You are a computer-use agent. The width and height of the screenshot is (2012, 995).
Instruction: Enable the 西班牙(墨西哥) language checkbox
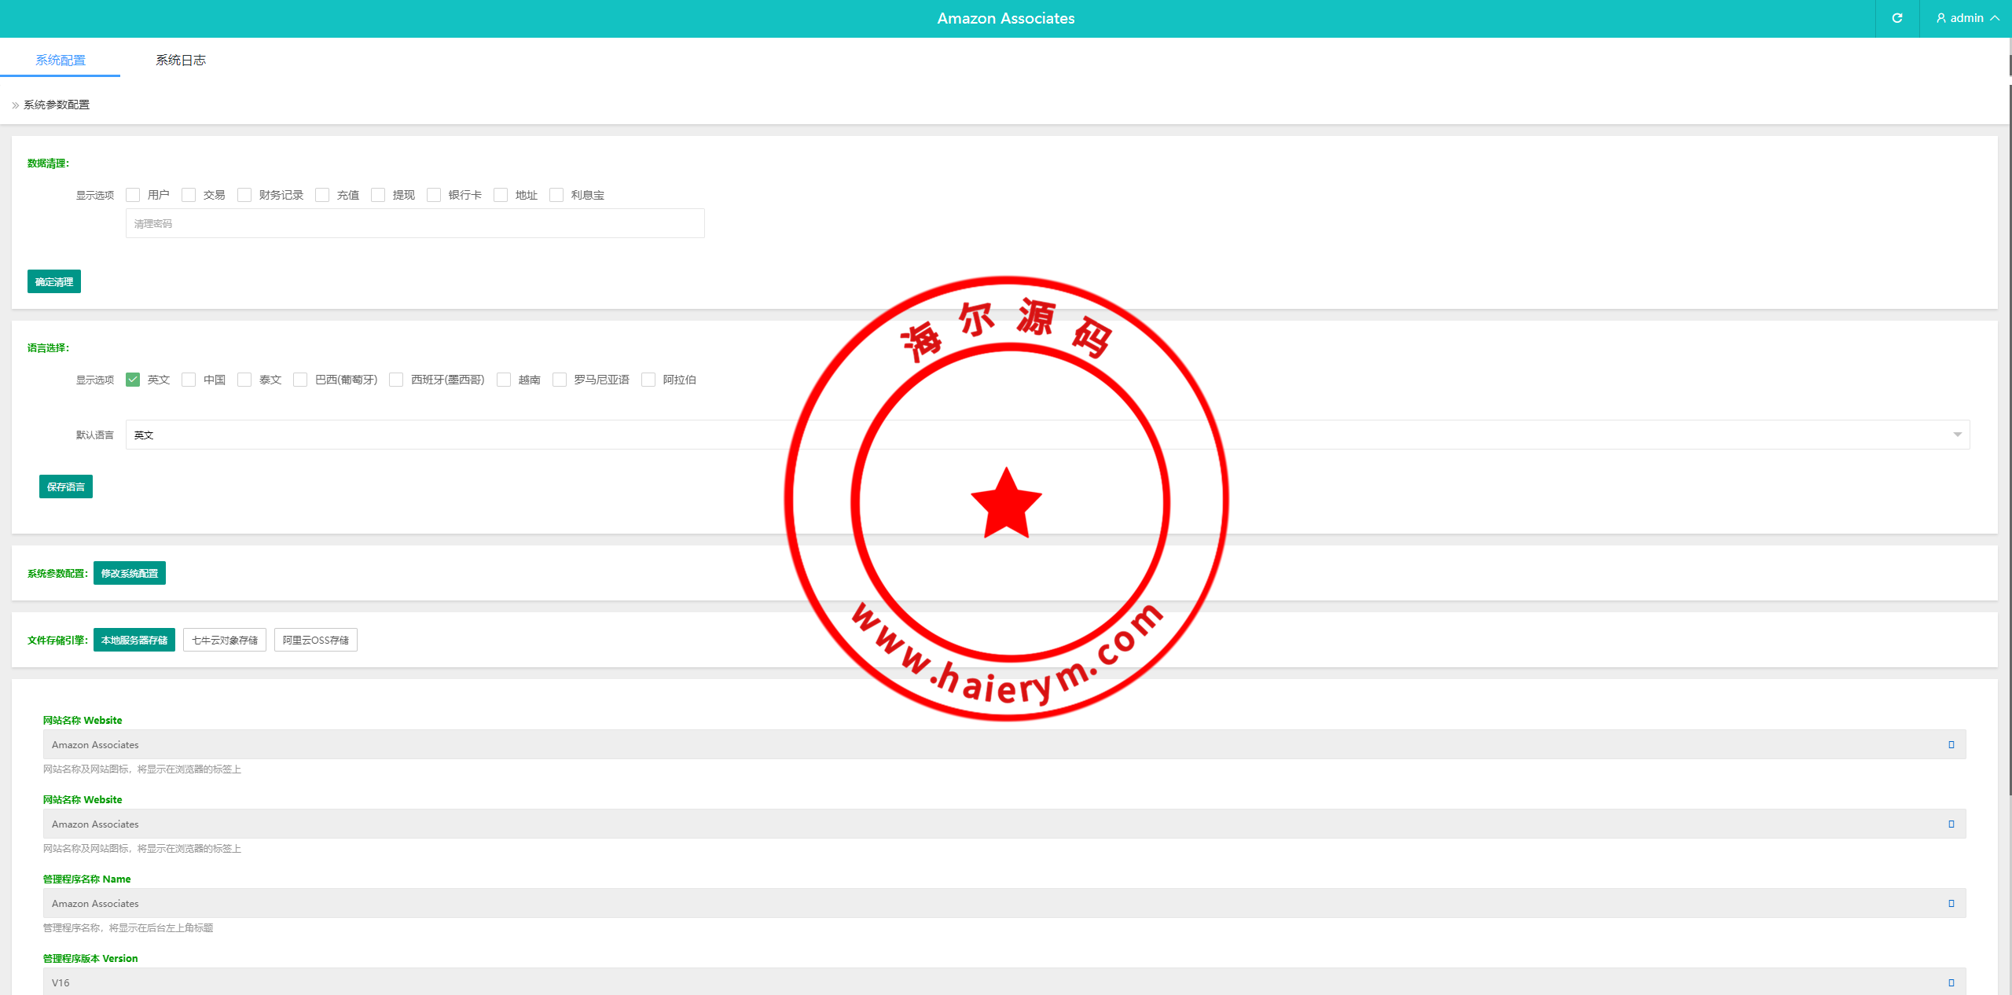tap(396, 380)
